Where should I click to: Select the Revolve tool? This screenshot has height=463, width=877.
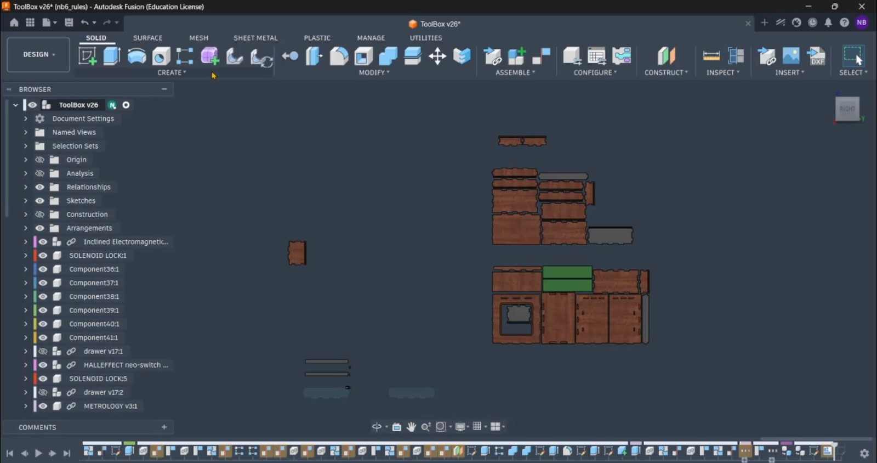click(136, 56)
